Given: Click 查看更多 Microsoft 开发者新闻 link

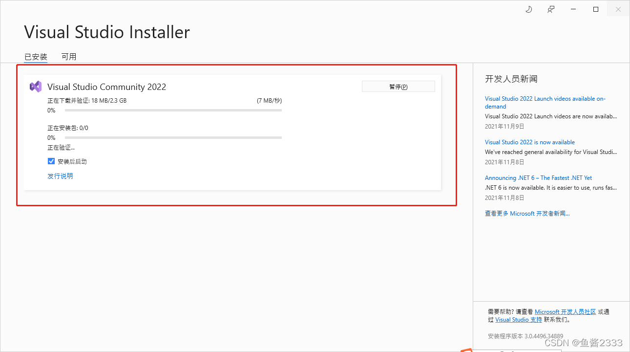Looking at the screenshot, I should [x=527, y=214].
